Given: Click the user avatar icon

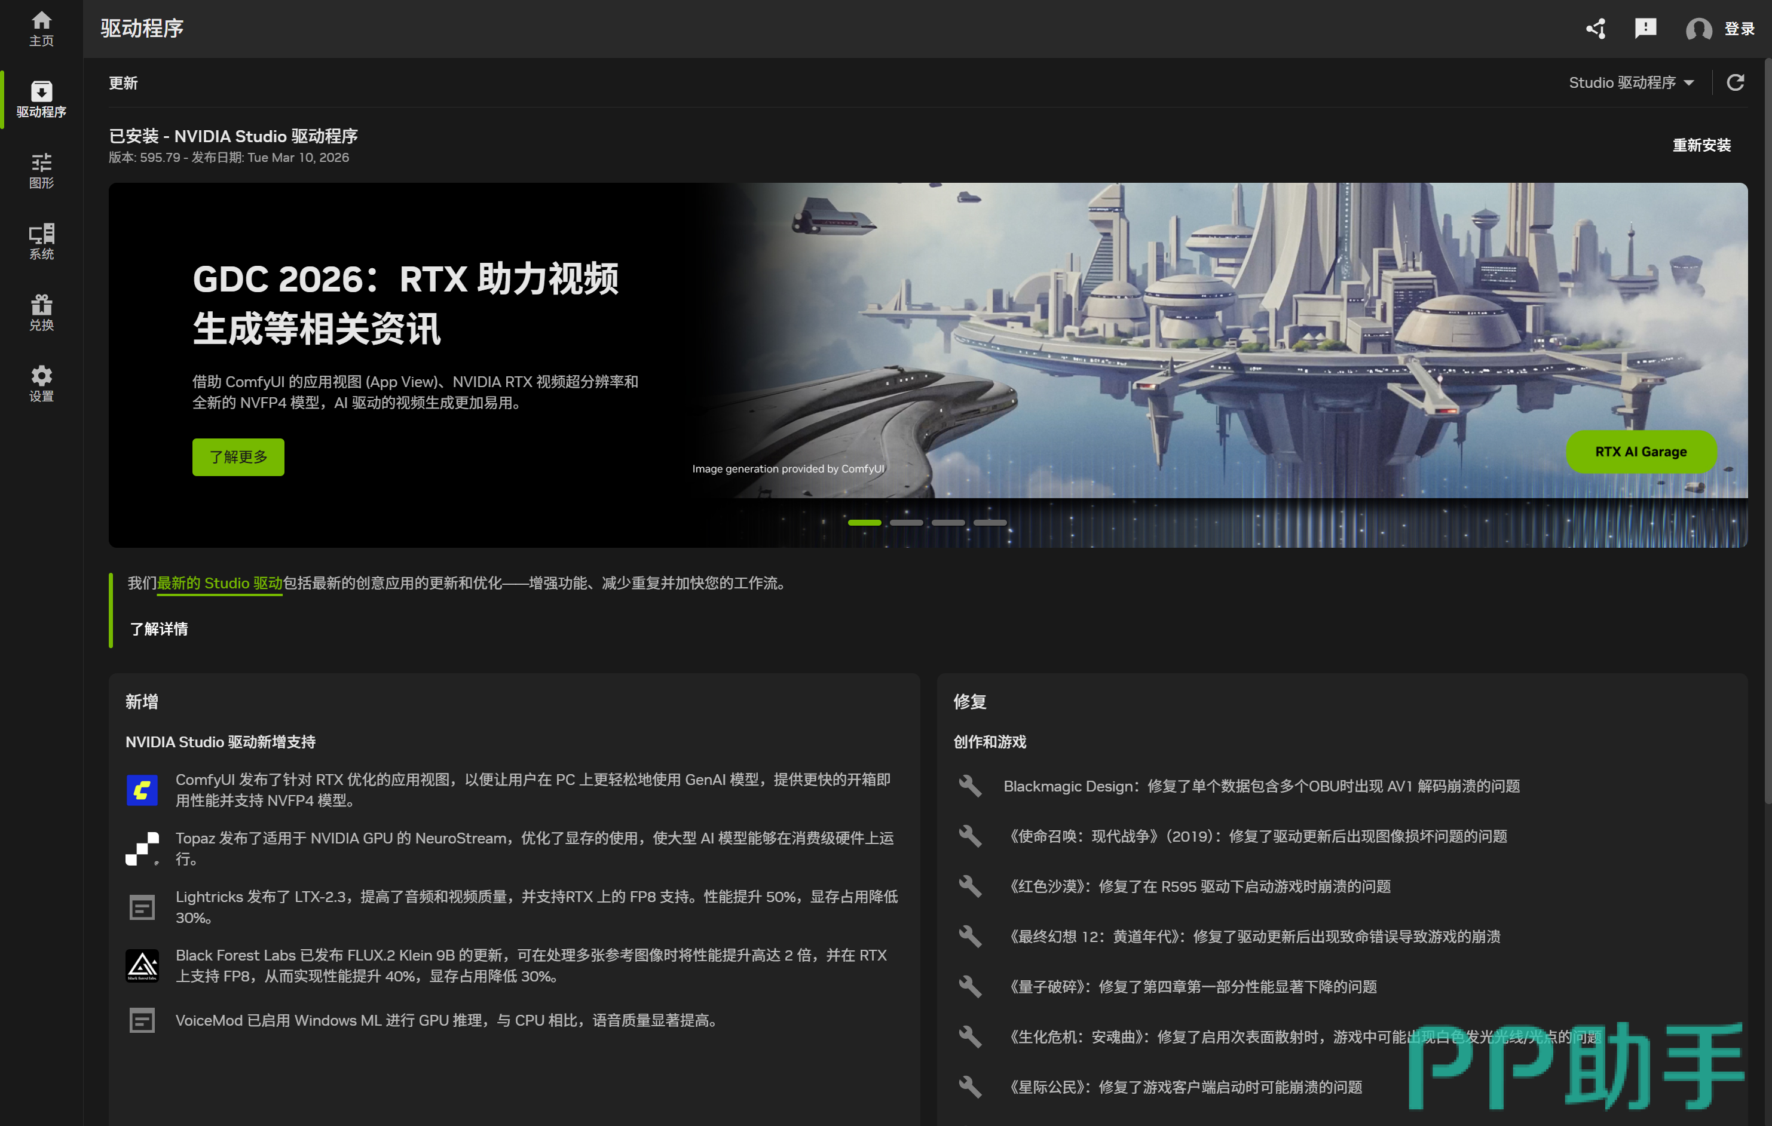Looking at the screenshot, I should coord(1698,29).
